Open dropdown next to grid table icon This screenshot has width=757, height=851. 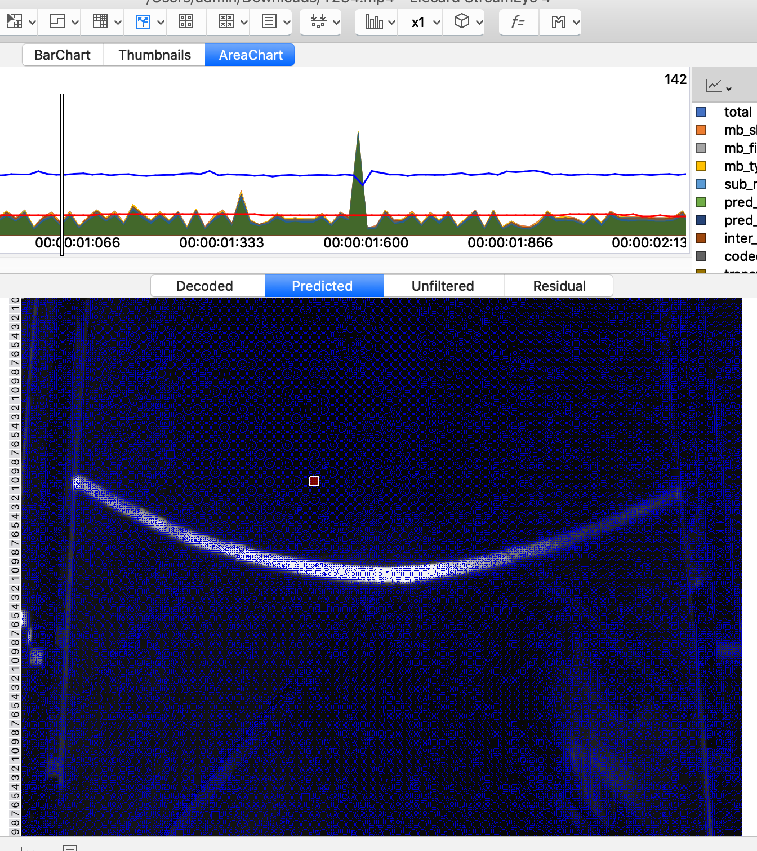click(118, 23)
